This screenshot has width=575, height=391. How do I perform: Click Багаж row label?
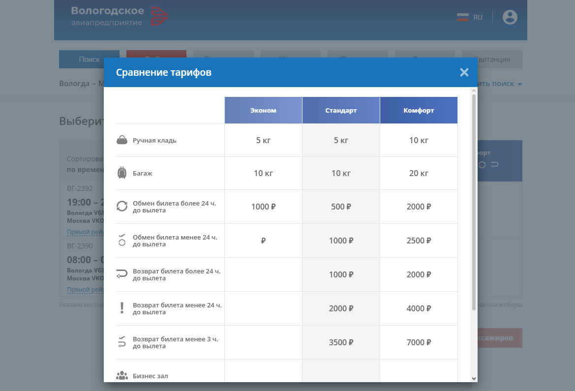142,173
